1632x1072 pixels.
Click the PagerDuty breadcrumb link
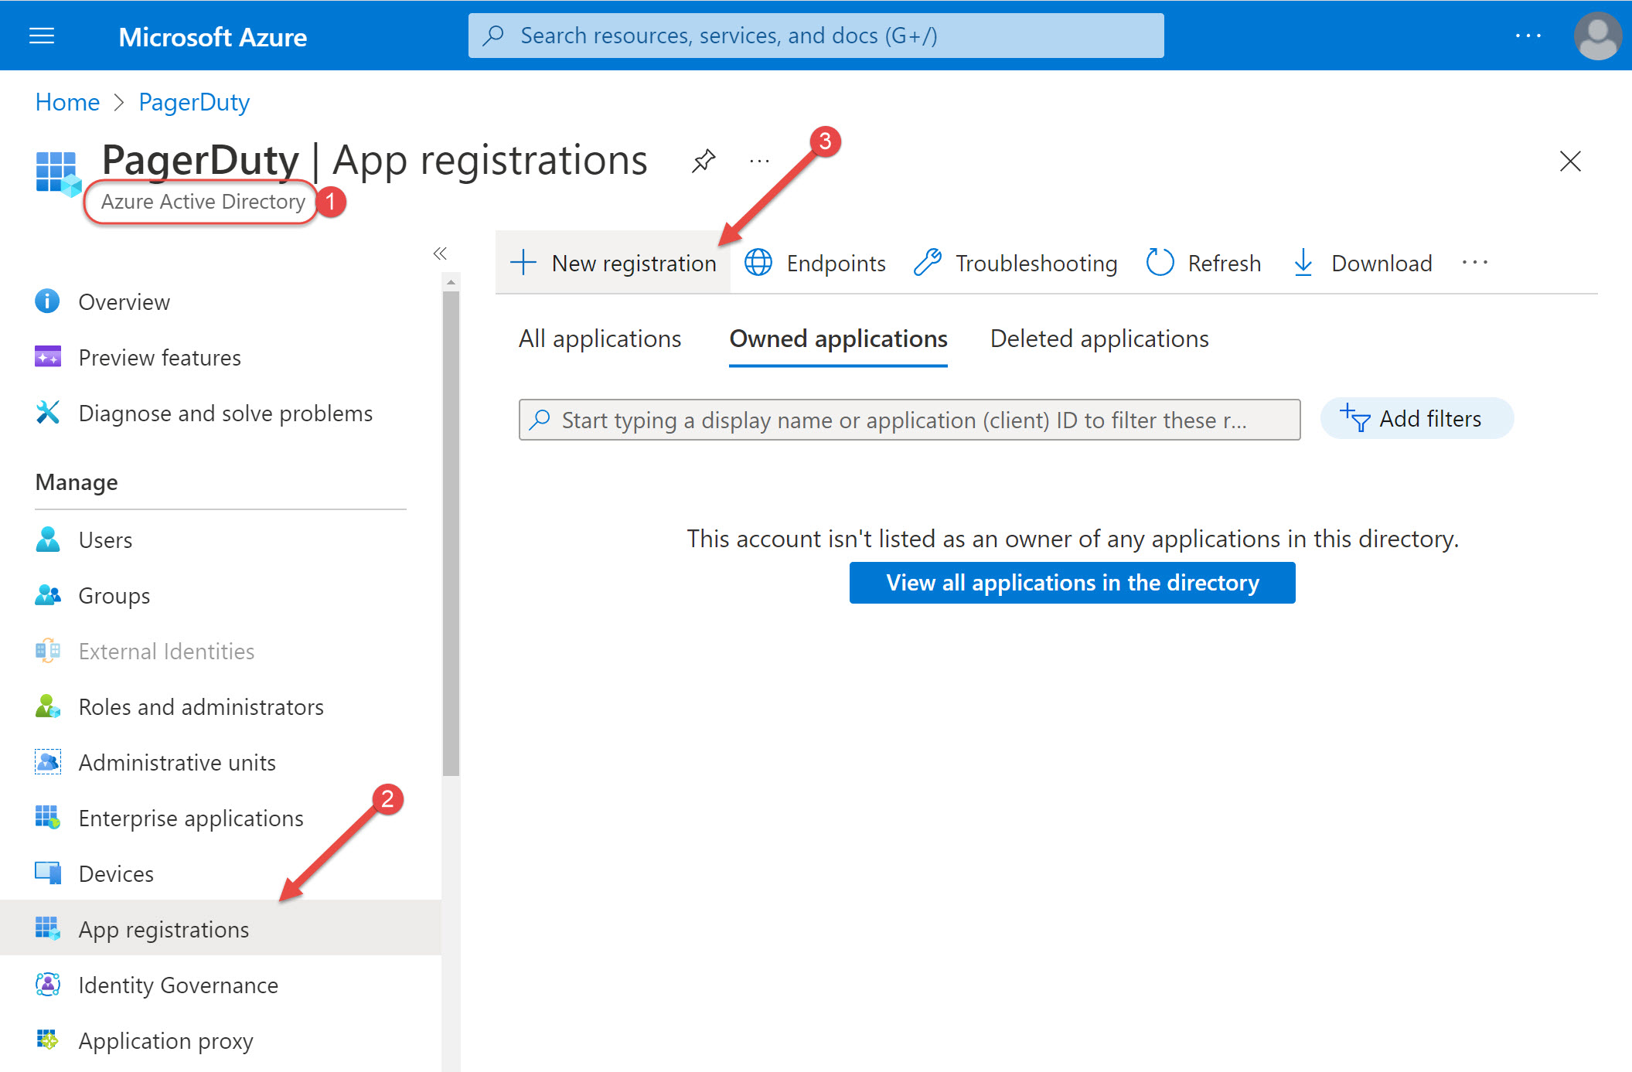point(194,102)
